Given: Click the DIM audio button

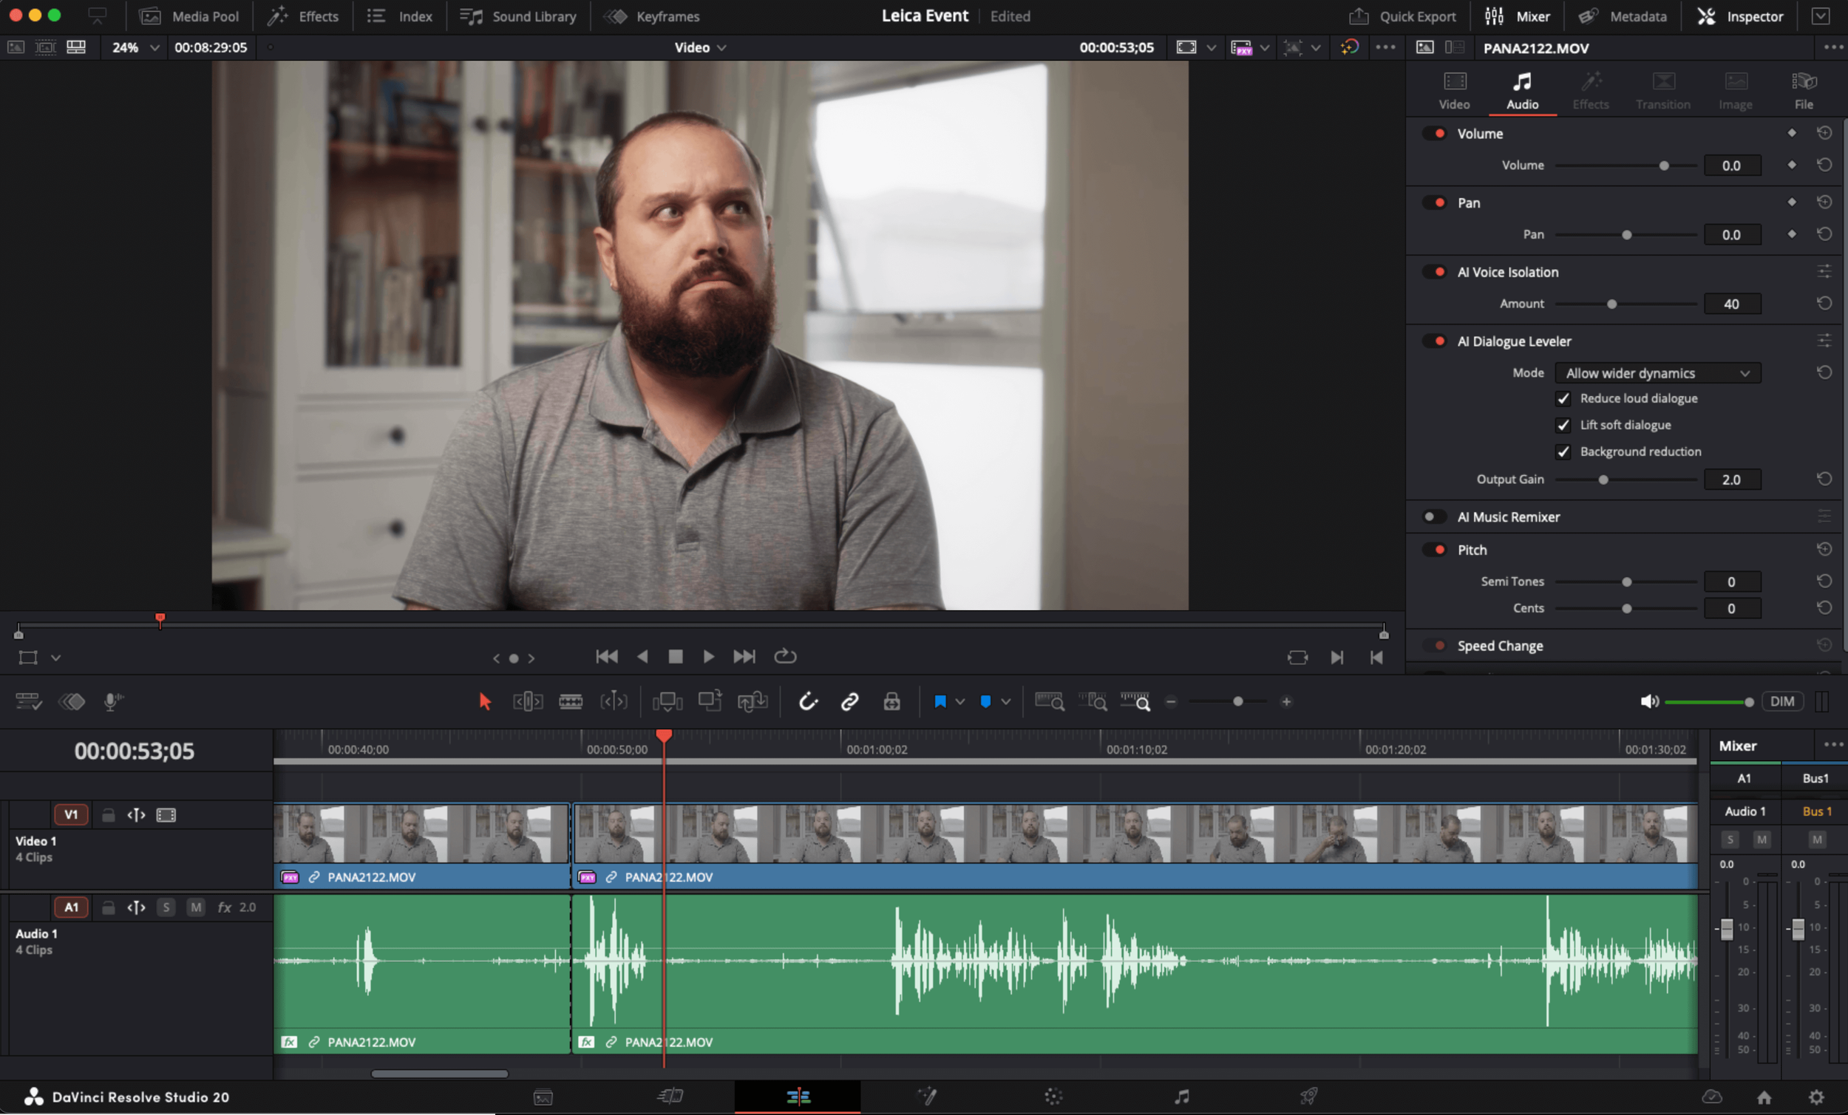Looking at the screenshot, I should pyautogui.click(x=1781, y=702).
